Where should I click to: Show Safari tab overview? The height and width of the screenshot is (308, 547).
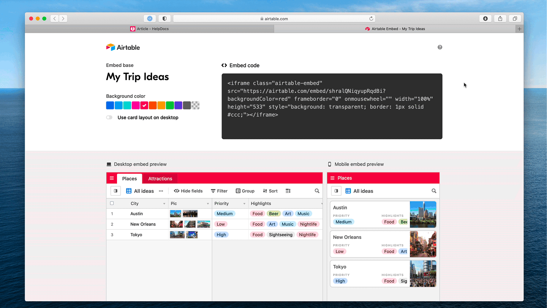click(515, 19)
